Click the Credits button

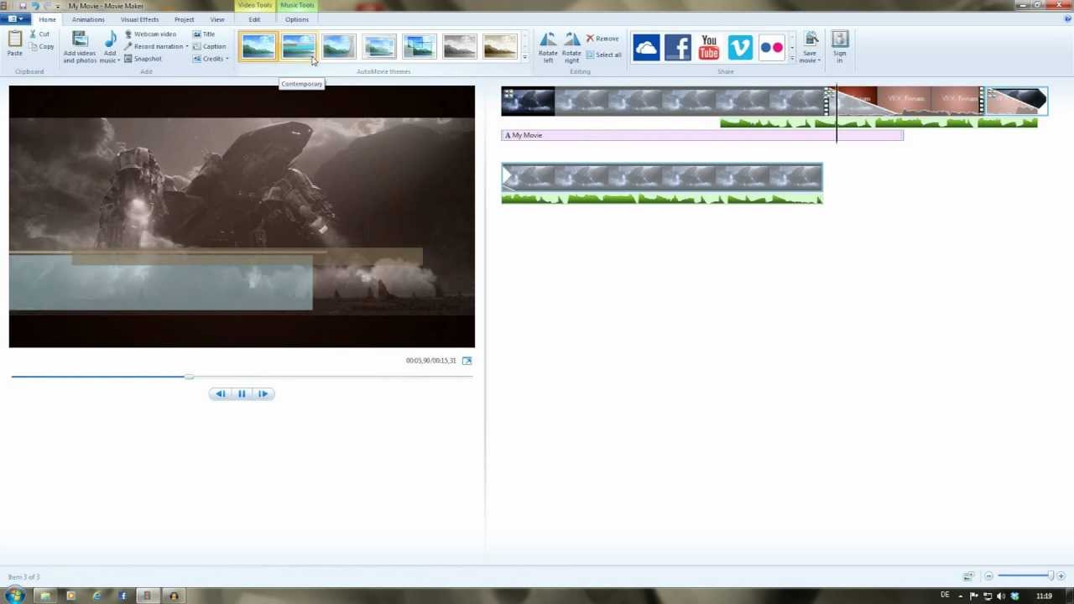coord(208,59)
